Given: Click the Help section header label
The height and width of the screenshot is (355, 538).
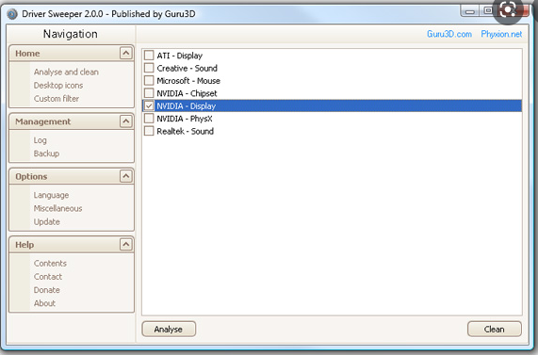Looking at the screenshot, I should point(24,245).
